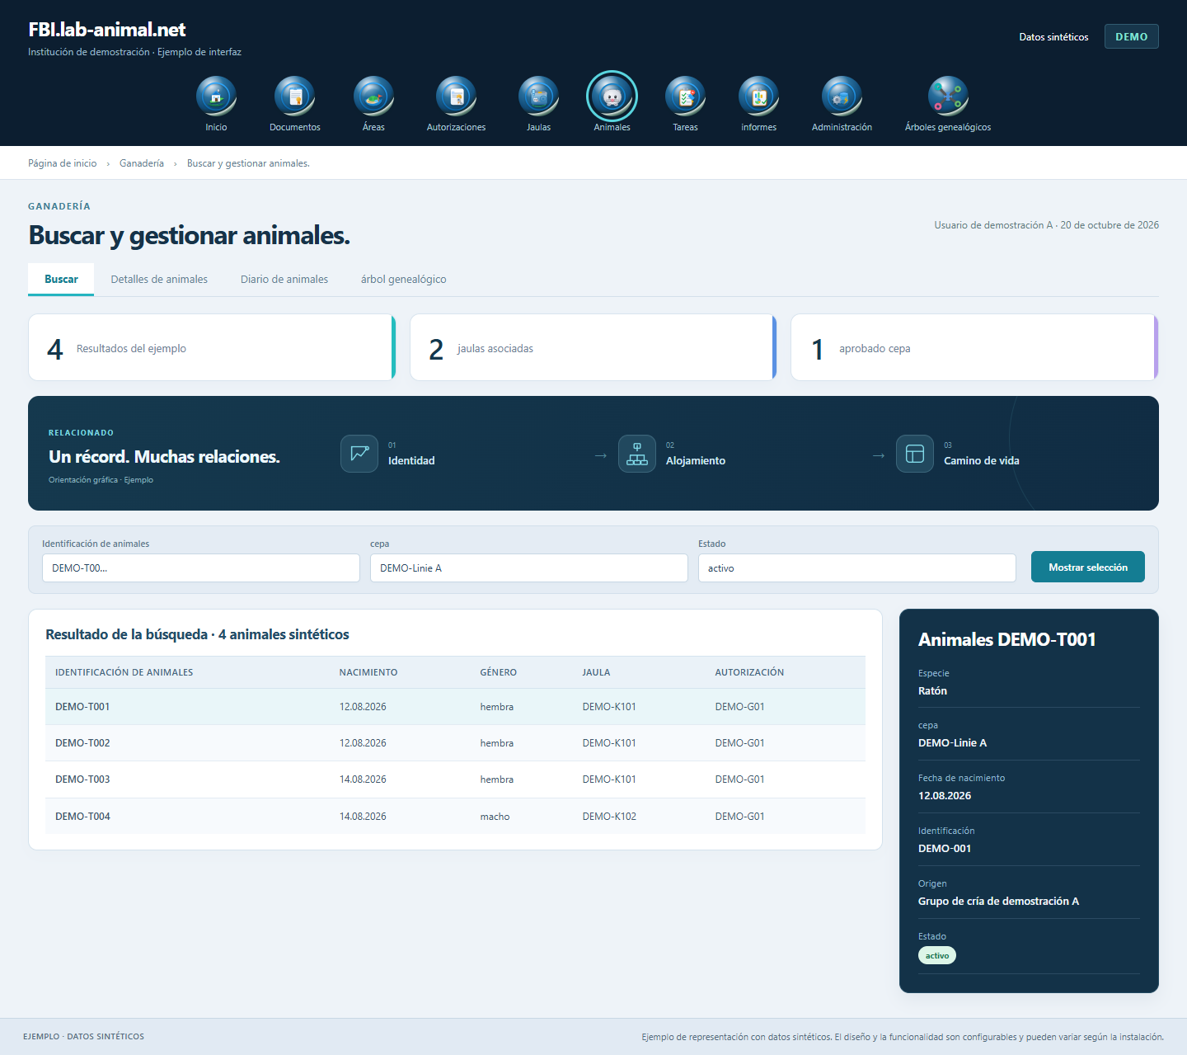
Task: Open the Estado field showing activo
Action: [857, 568]
